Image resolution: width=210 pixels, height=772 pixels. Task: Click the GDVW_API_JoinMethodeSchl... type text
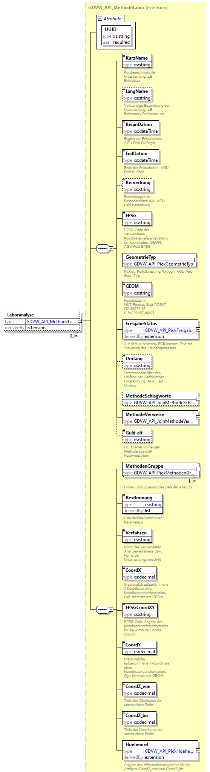(x=165, y=403)
